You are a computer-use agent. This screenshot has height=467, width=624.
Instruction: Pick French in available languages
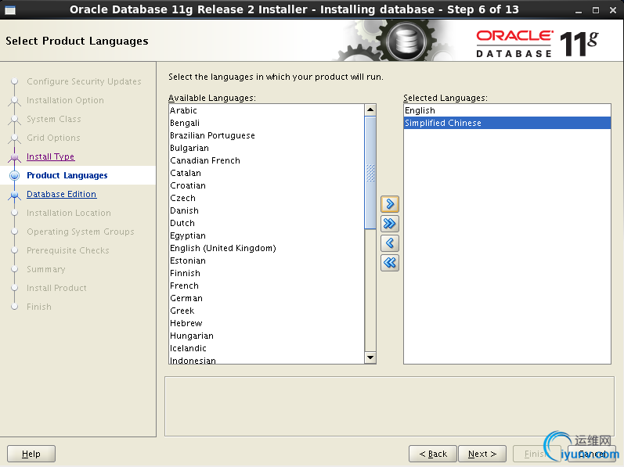point(266,286)
